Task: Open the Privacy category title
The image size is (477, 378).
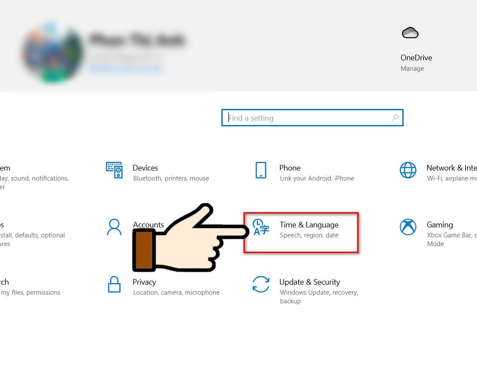Action: coord(144,282)
